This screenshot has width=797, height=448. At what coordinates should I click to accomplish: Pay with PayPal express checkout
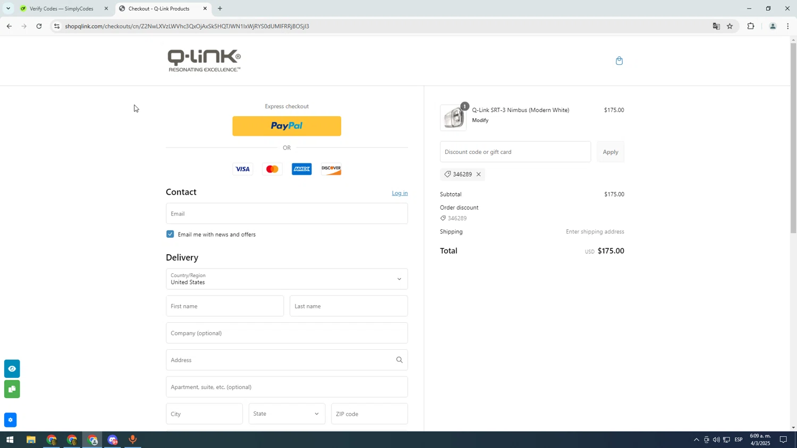tap(286, 126)
